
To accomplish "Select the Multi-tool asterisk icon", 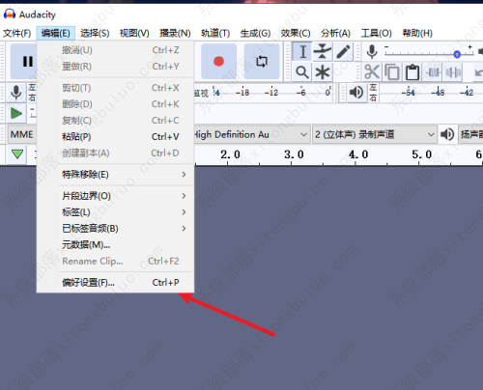I will coord(323,72).
